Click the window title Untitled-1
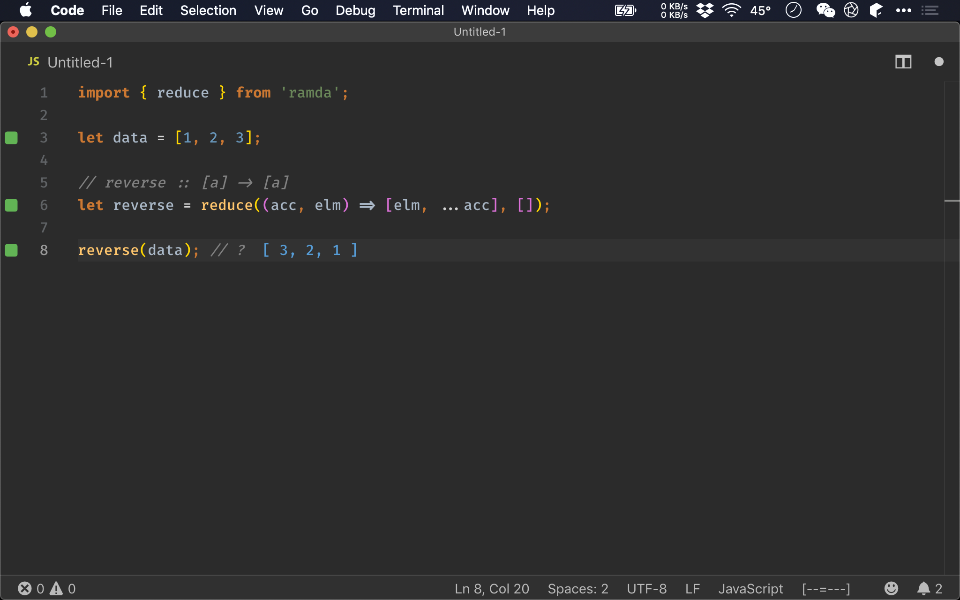960x600 pixels. 480,32
